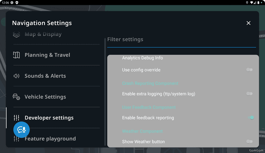Close the Navigation Settings dialog
The image size is (265, 153).
pyautogui.click(x=248, y=23)
